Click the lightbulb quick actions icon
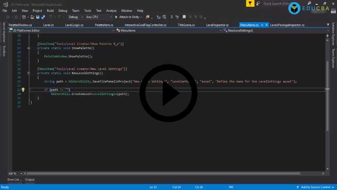The height and width of the screenshot is (190, 337). (x=23, y=90)
